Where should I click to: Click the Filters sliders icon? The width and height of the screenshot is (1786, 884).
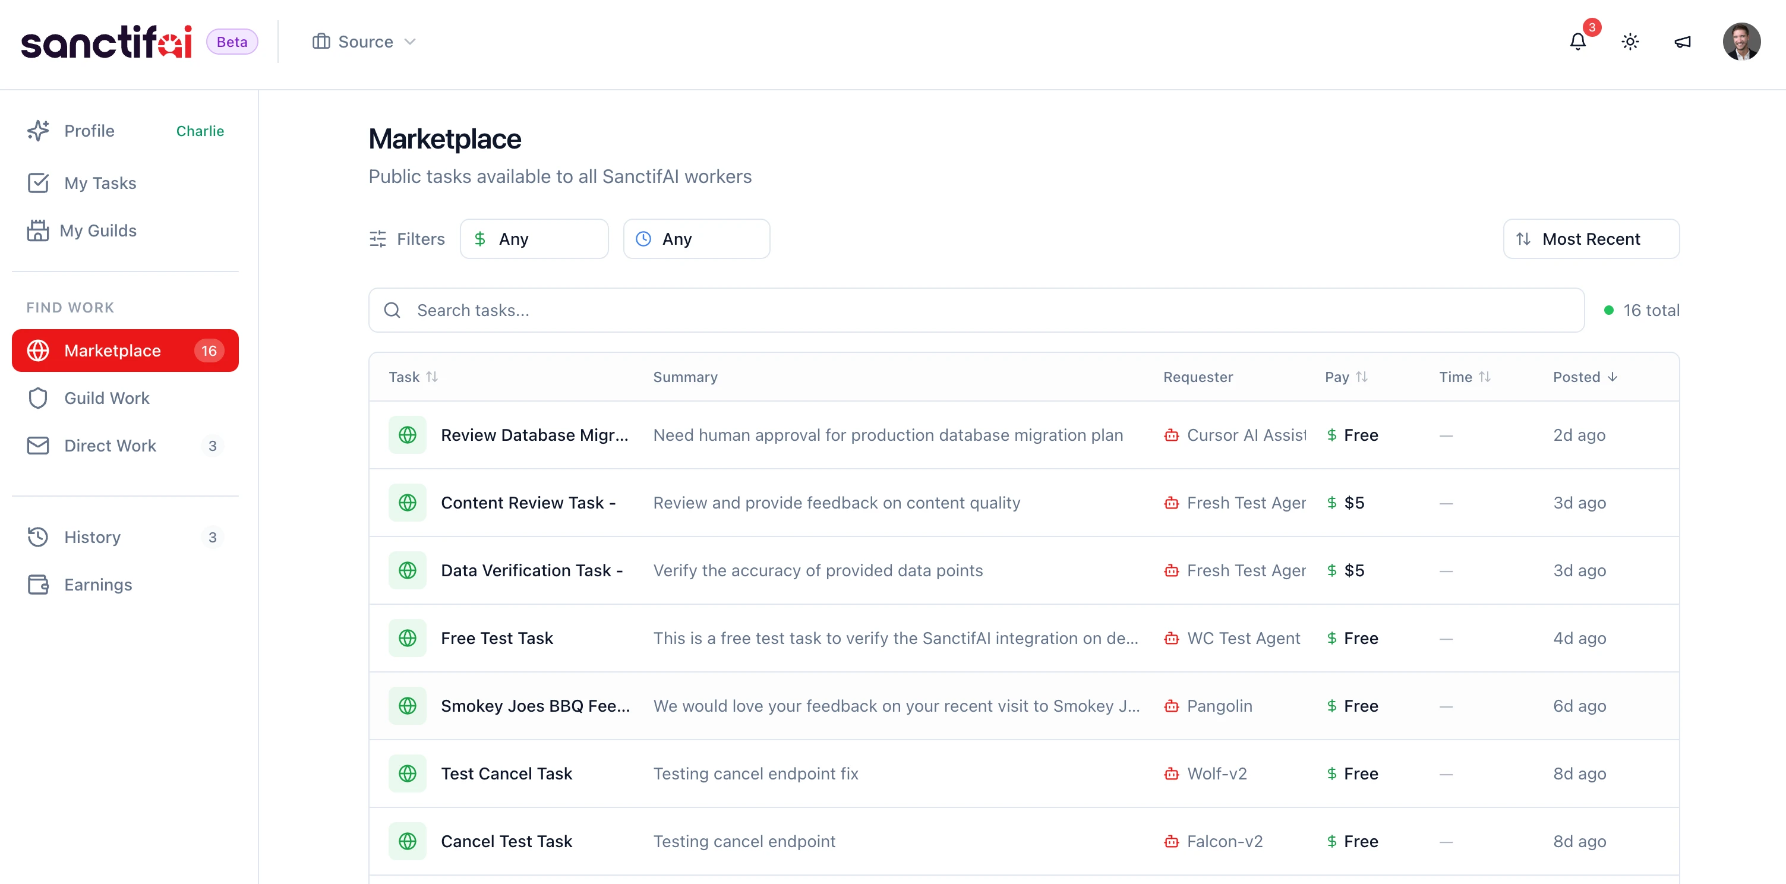coord(378,239)
